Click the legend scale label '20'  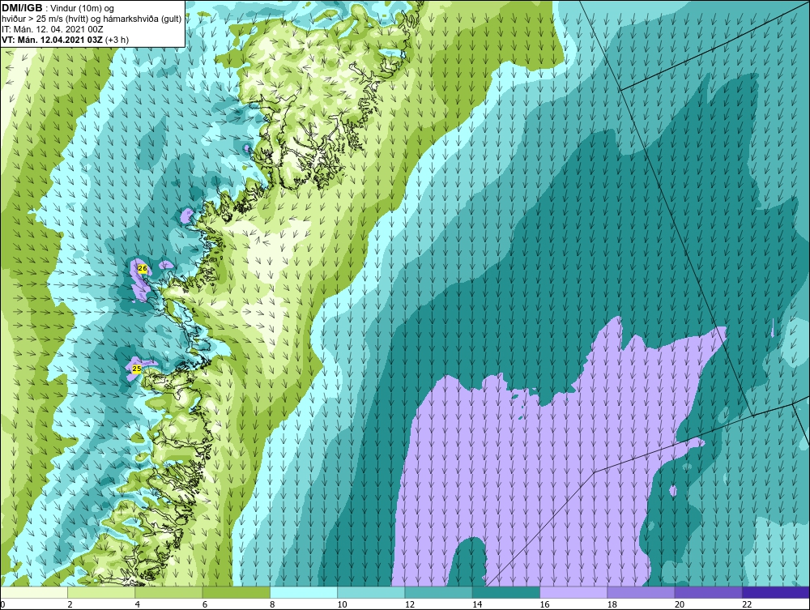click(x=680, y=604)
